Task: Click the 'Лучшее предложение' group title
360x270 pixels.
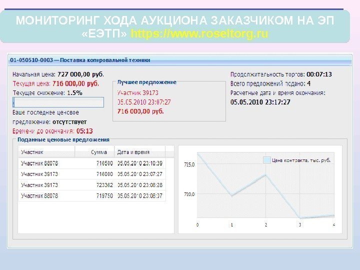Action: coord(146,82)
